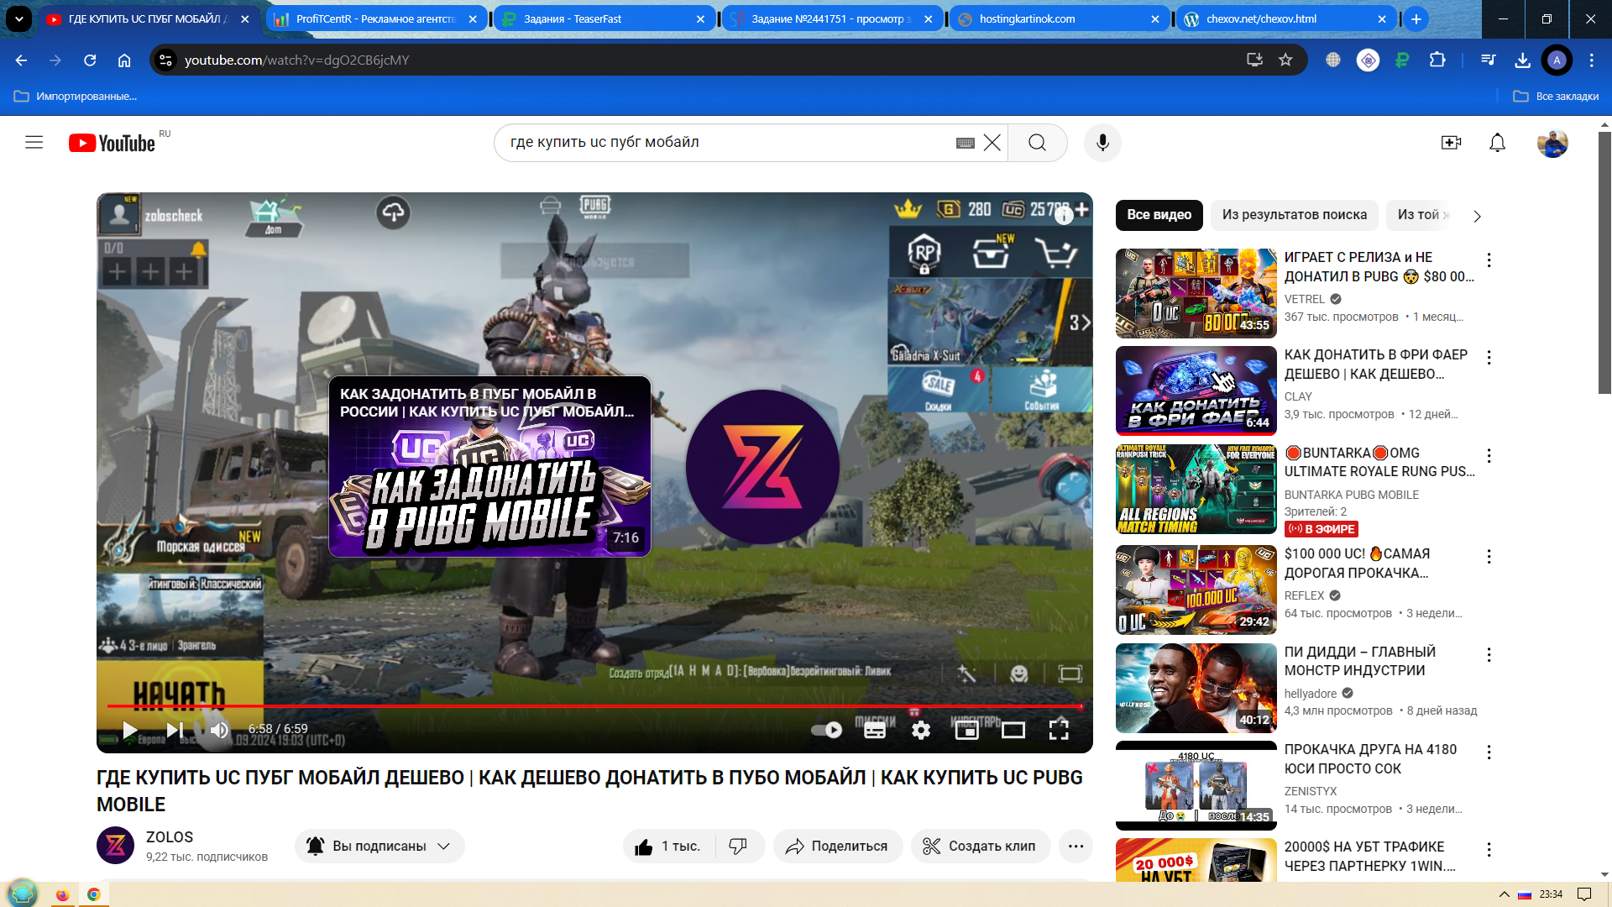Screen dimensions: 1612x907
Task: Switch to ProfiTCentR browser tab
Action: [x=377, y=18]
